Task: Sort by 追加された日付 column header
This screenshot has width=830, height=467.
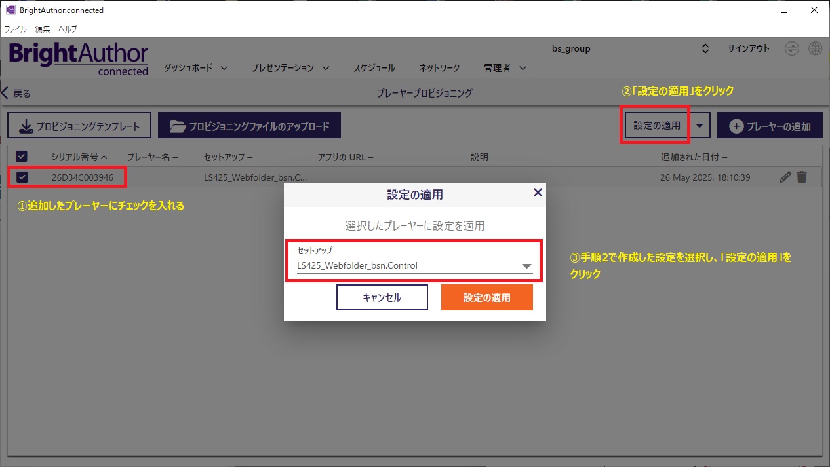Action: pyautogui.click(x=694, y=157)
